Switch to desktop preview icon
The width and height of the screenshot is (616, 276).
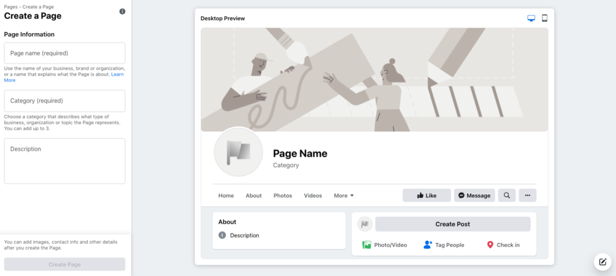pyautogui.click(x=531, y=18)
